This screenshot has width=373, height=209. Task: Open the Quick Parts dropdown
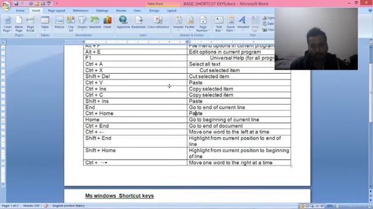tap(231, 24)
